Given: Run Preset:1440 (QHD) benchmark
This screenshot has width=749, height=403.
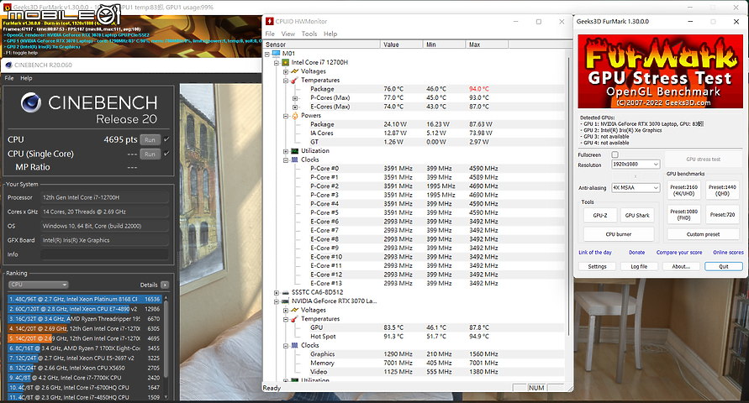Looking at the screenshot, I should [x=722, y=191].
